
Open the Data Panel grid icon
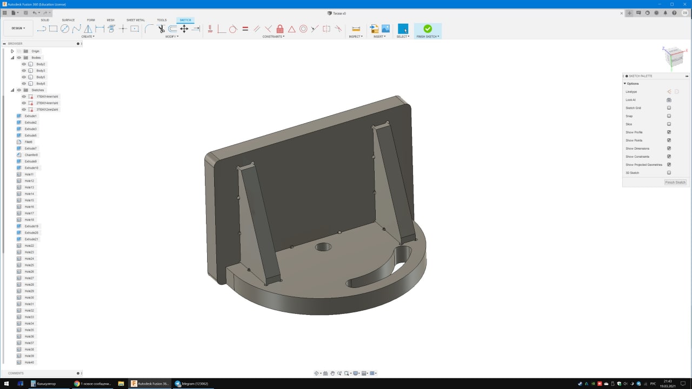(x=5, y=12)
